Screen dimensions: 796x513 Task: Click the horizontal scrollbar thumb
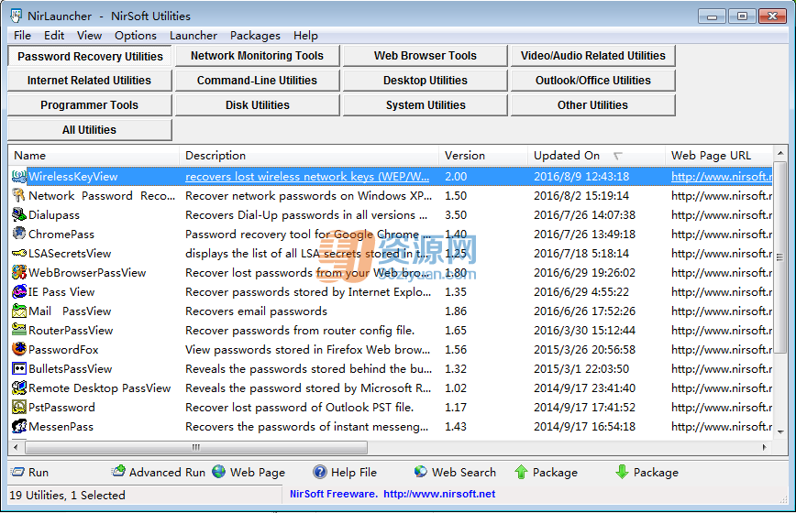196,447
